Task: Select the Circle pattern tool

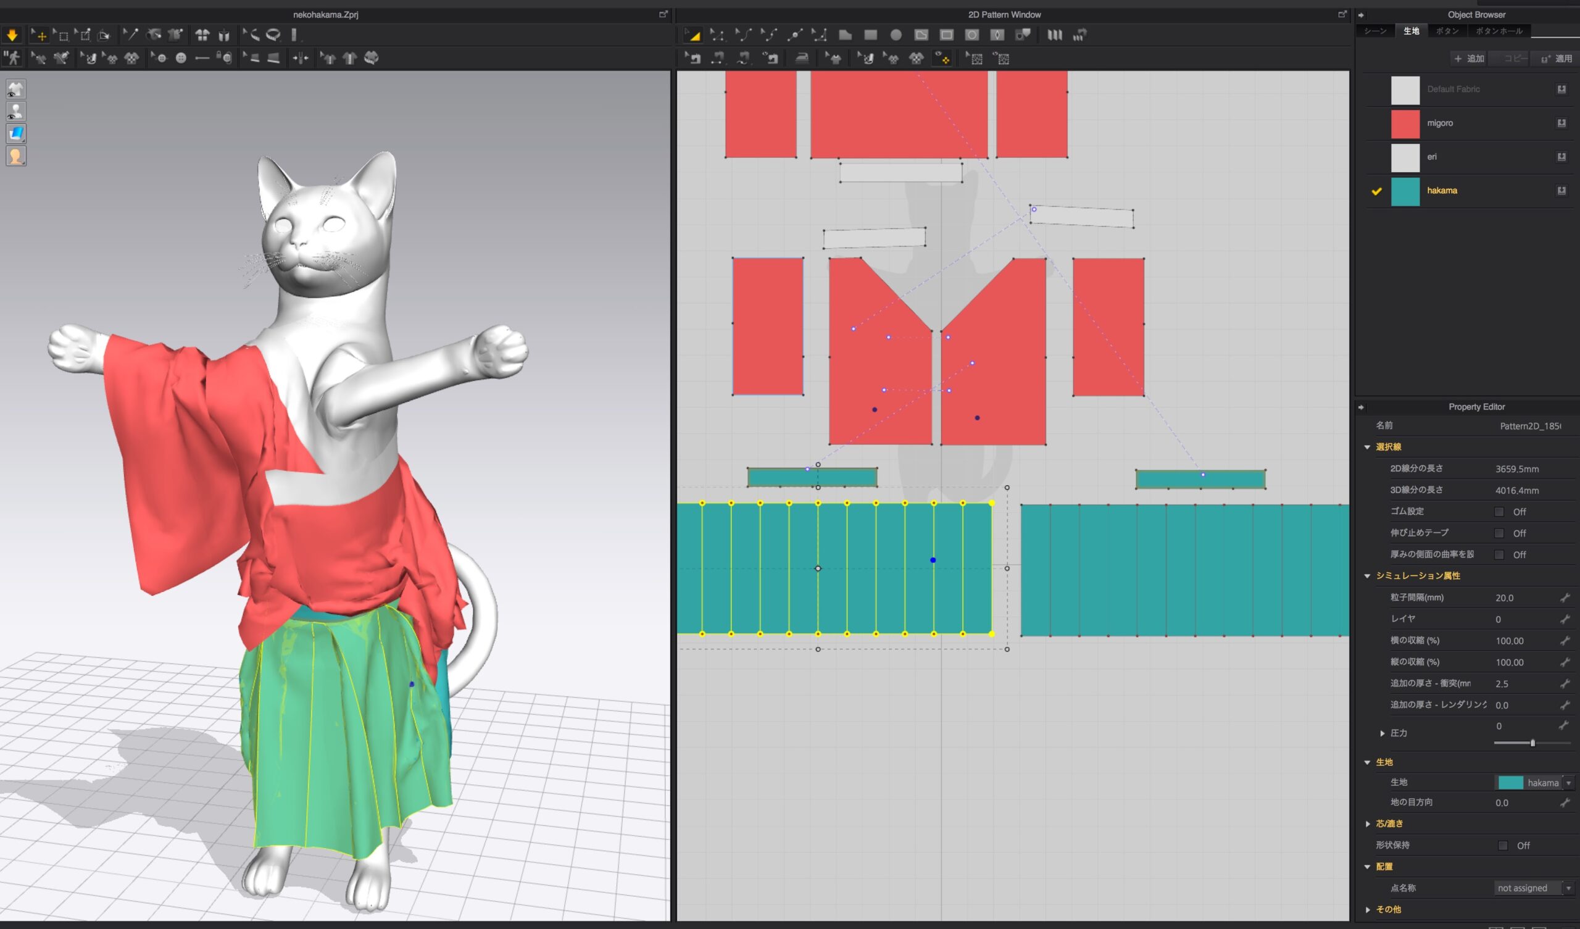Action: pos(896,35)
